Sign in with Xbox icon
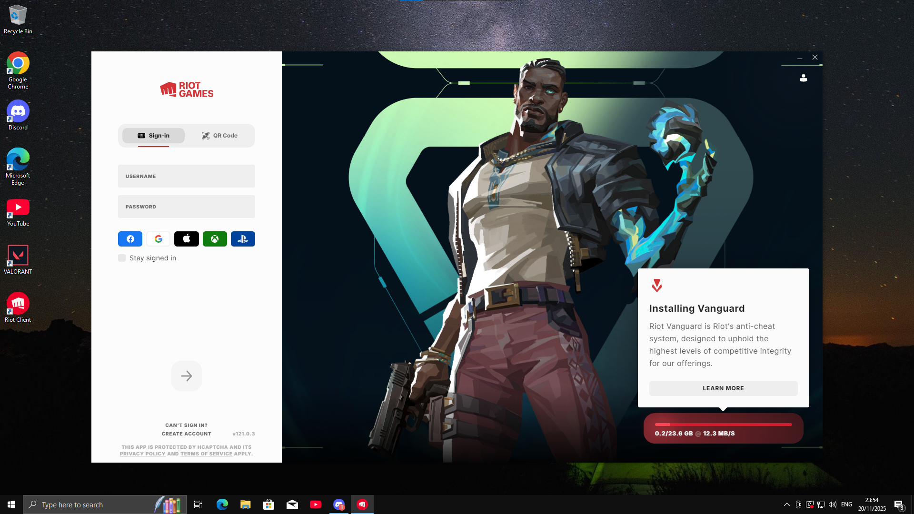 pyautogui.click(x=215, y=239)
